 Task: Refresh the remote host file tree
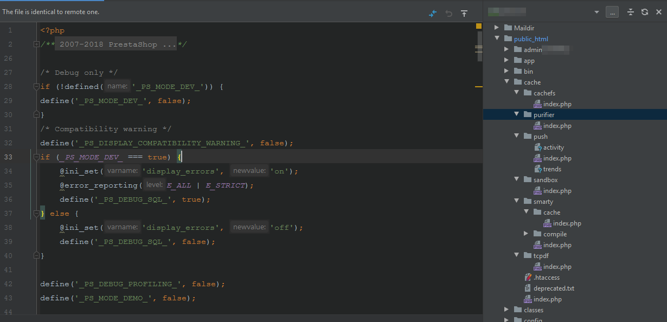coord(645,12)
